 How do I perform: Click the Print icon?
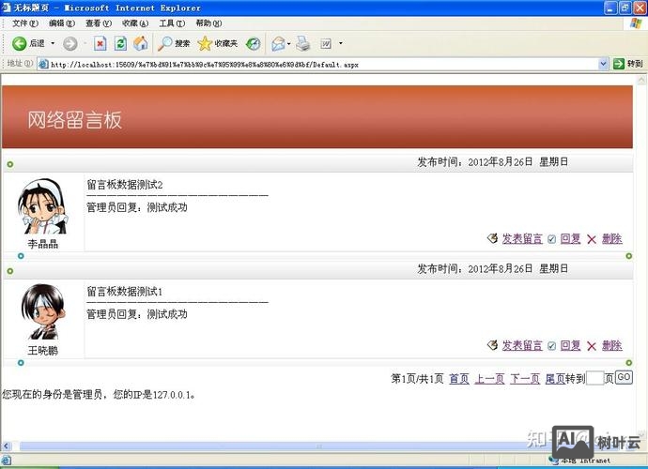point(303,43)
